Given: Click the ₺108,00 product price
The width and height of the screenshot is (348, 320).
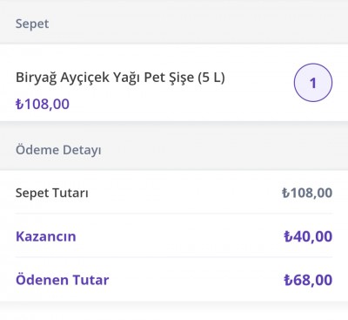Looking at the screenshot, I should pos(43,104).
